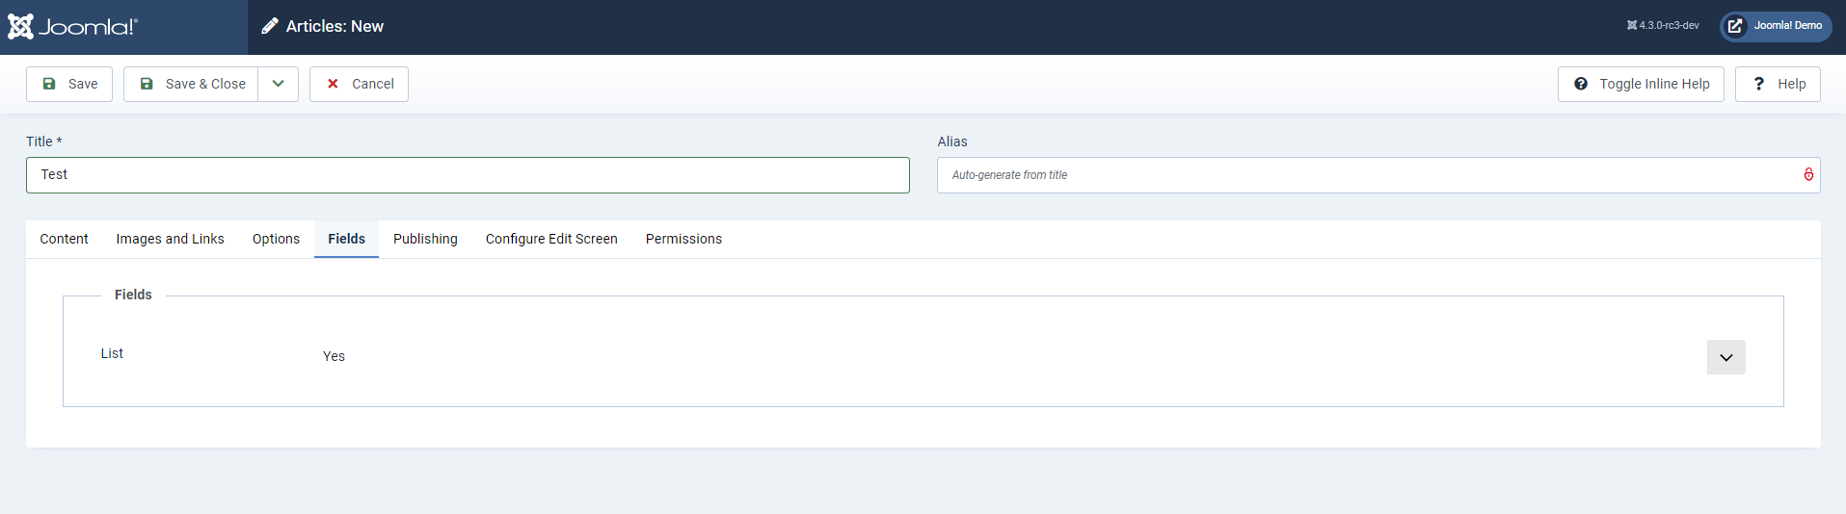The height and width of the screenshot is (514, 1846).
Task: Switch to the Content tab
Action: [x=64, y=239]
